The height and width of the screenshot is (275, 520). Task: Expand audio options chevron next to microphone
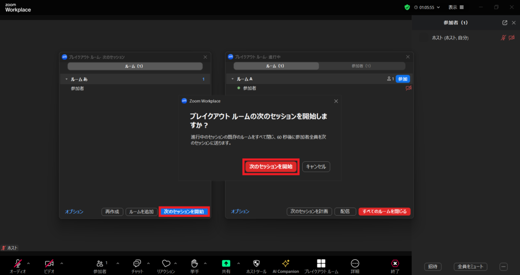pyautogui.click(x=28, y=263)
